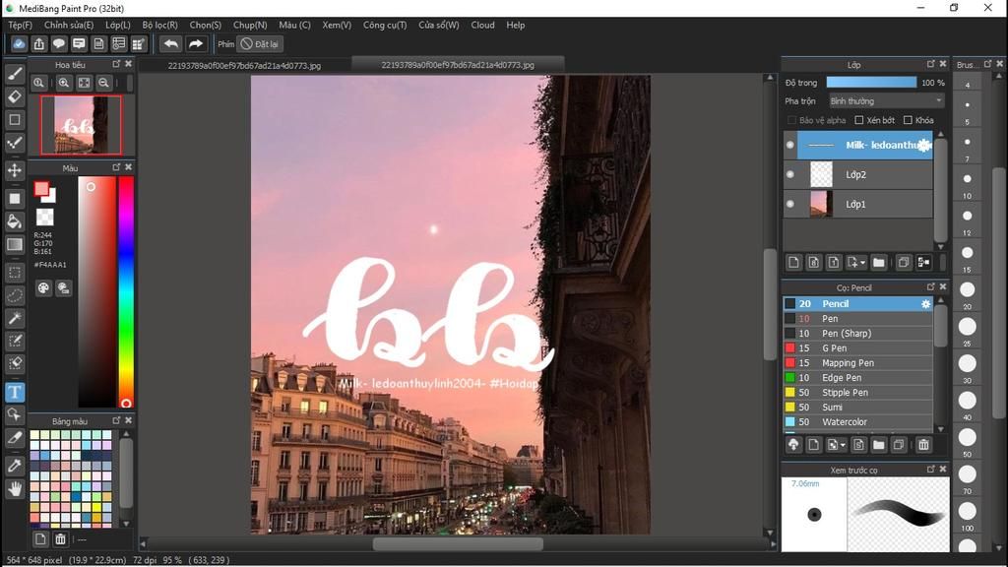Open the color palette wheel icon

pos(43,288)
